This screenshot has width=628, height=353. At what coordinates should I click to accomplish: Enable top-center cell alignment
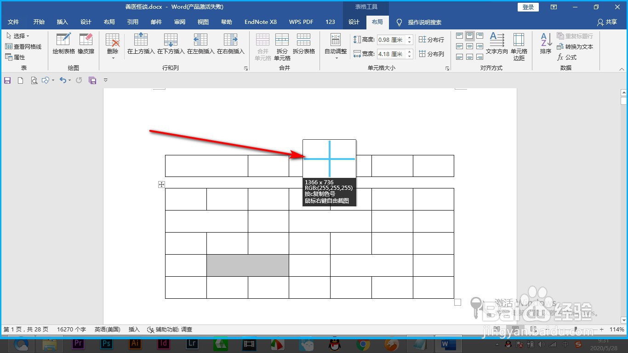click(x=469, y=36)
